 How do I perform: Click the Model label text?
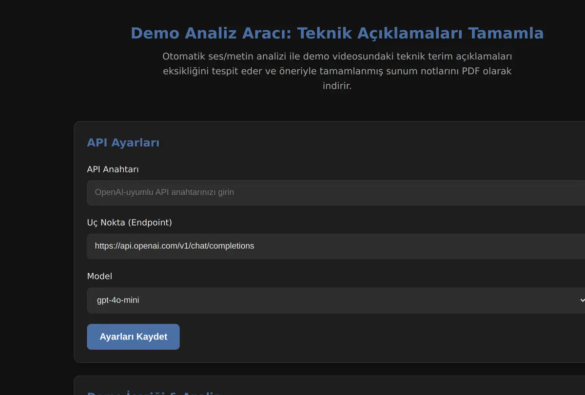99,276
